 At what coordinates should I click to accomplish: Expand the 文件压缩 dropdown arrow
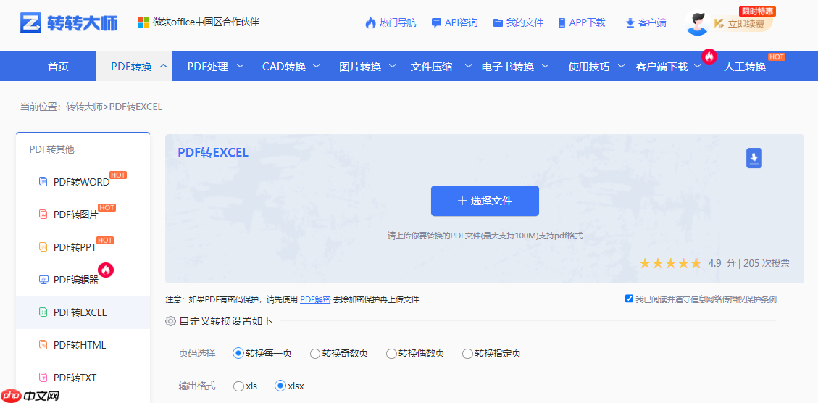coord(469,66)
